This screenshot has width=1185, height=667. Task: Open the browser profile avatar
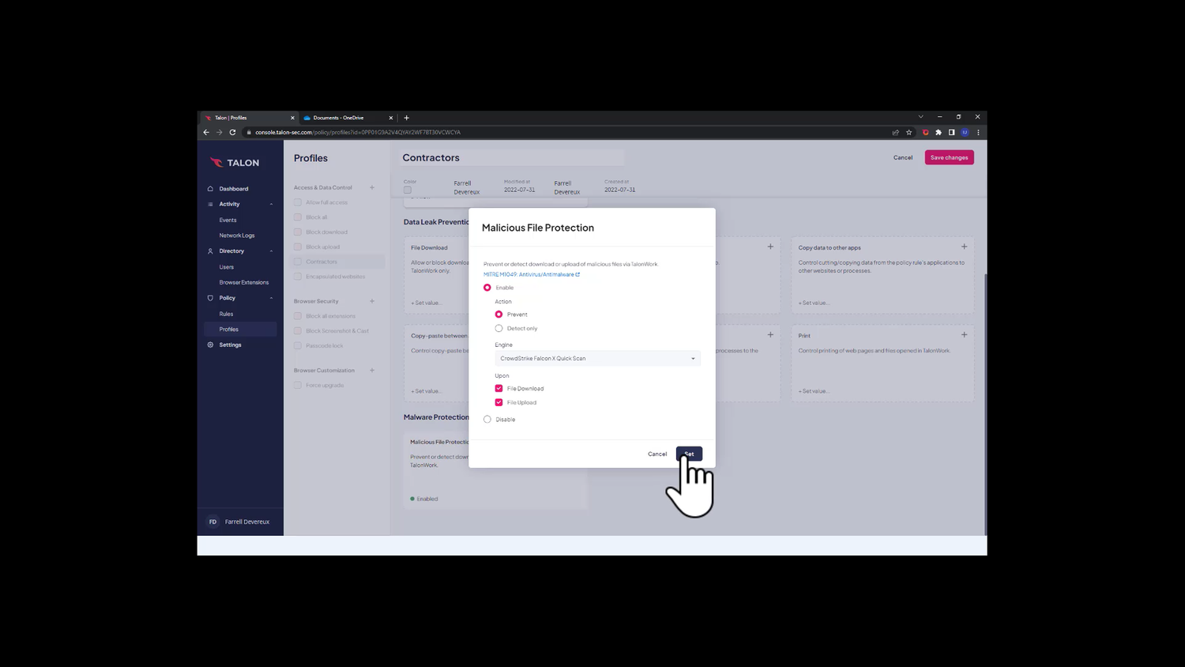[965, 132]
